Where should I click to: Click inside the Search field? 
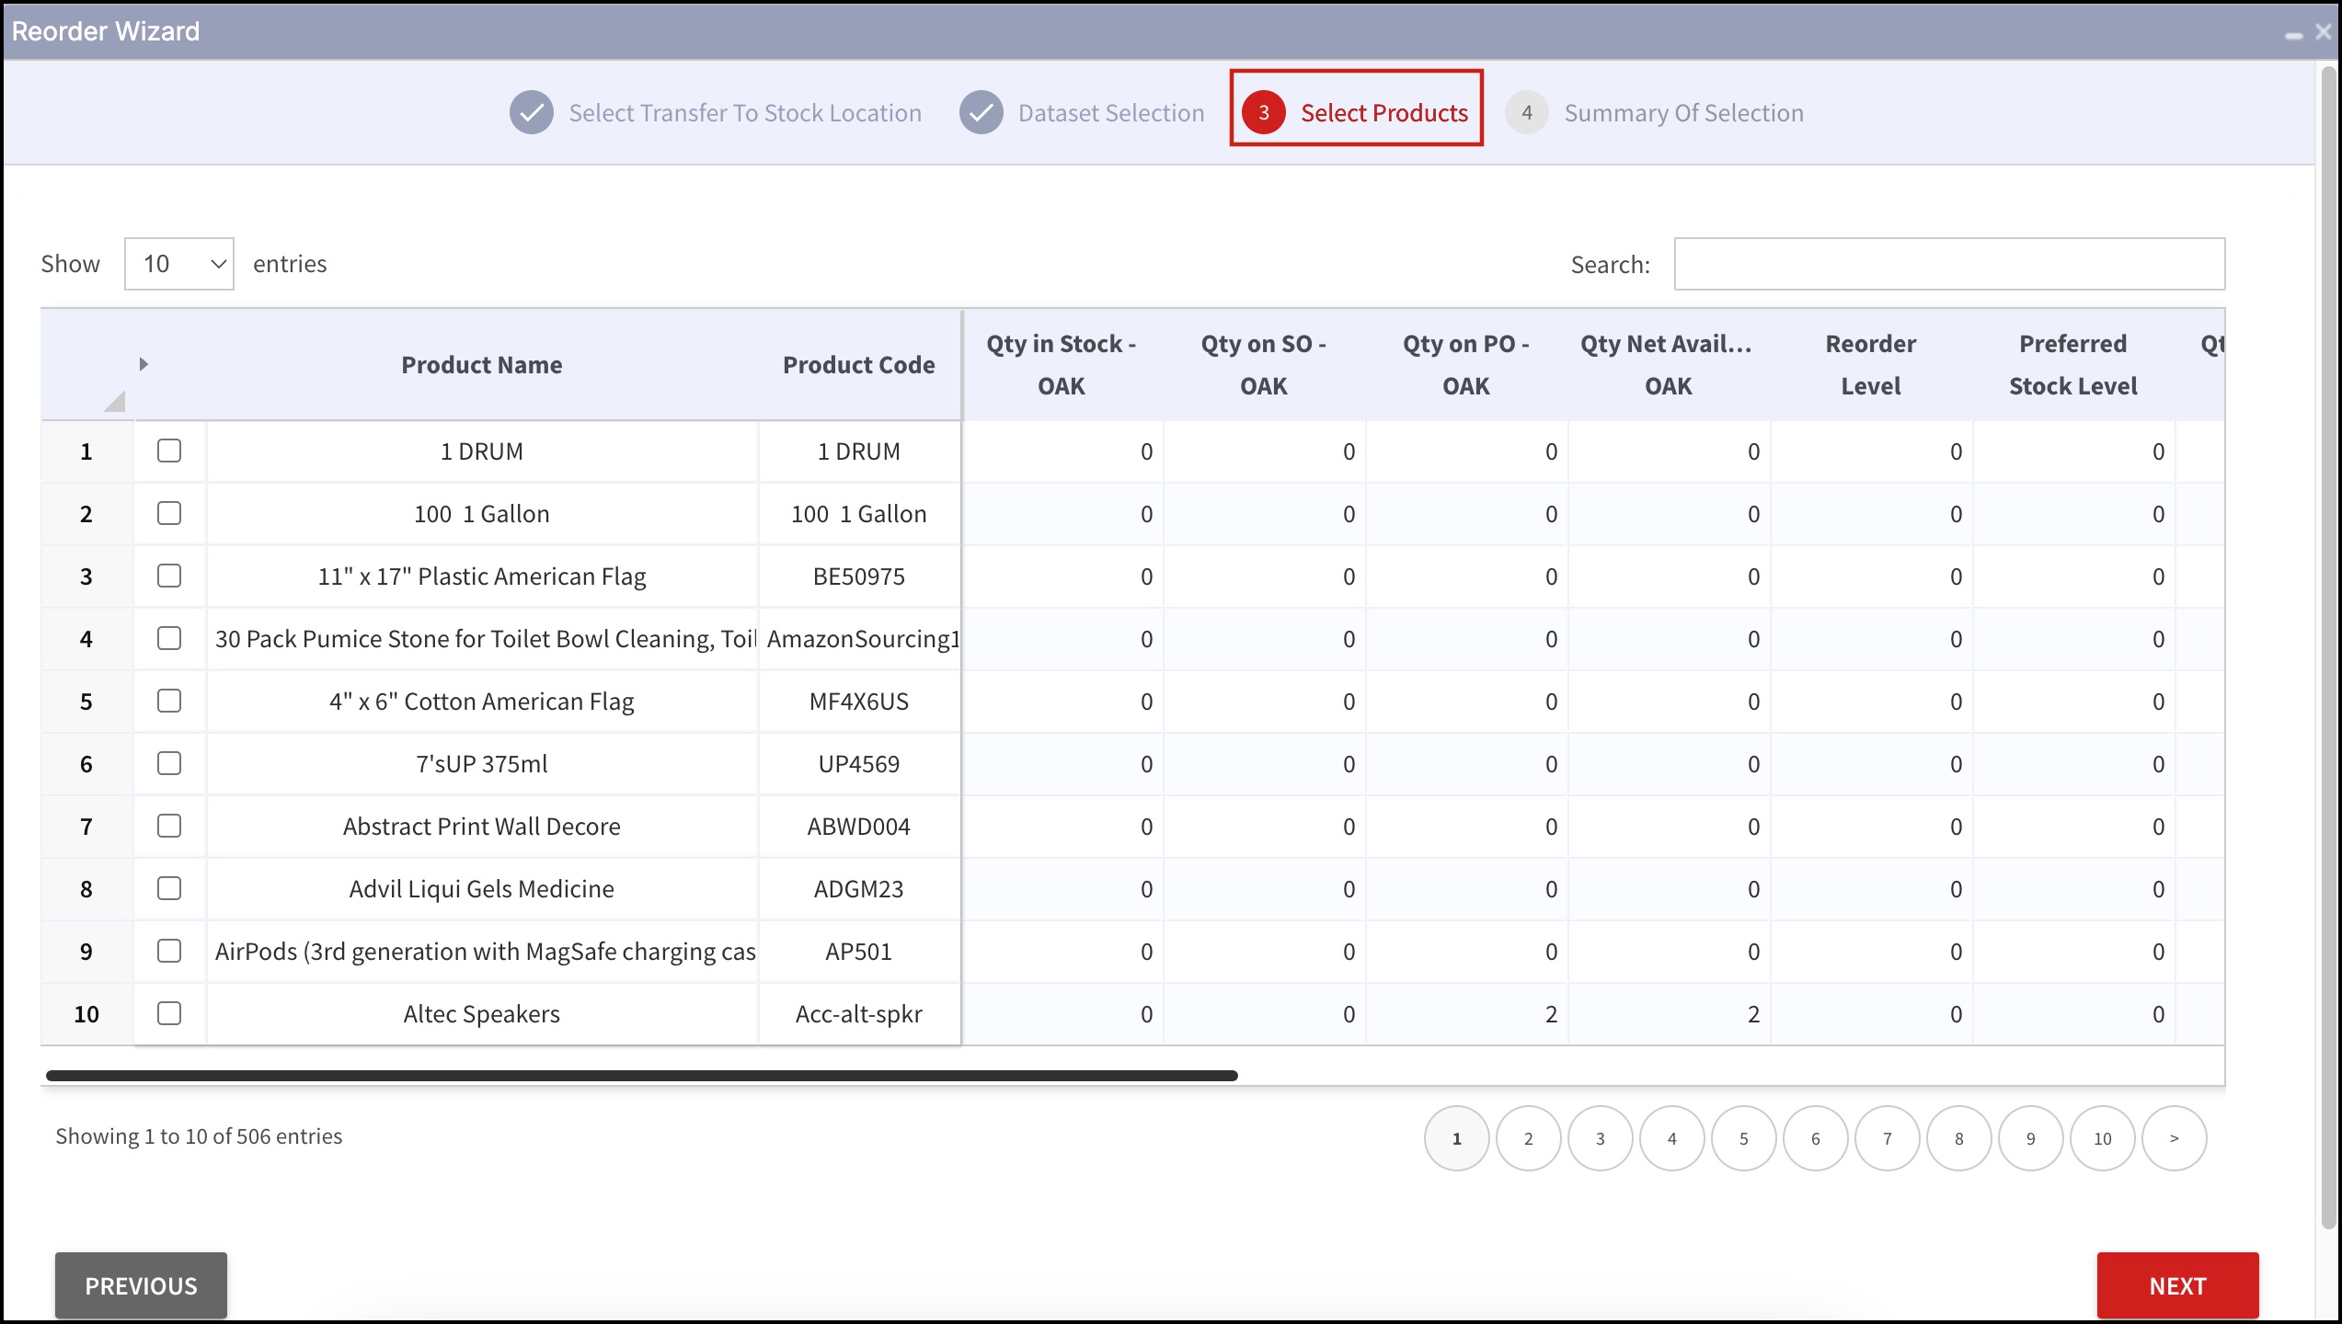pos(1948,264)
